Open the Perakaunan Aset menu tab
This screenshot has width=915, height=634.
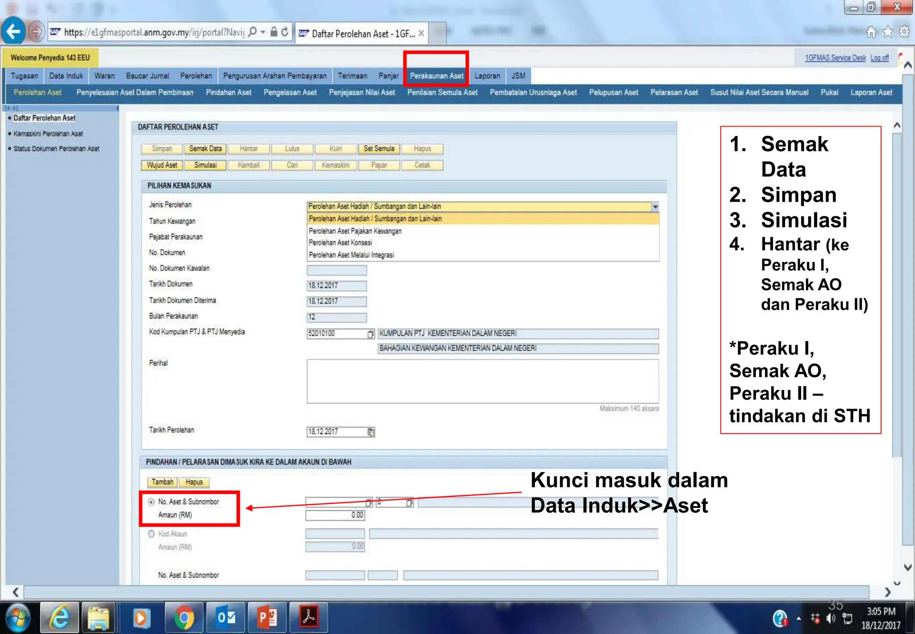coord(437,76)
